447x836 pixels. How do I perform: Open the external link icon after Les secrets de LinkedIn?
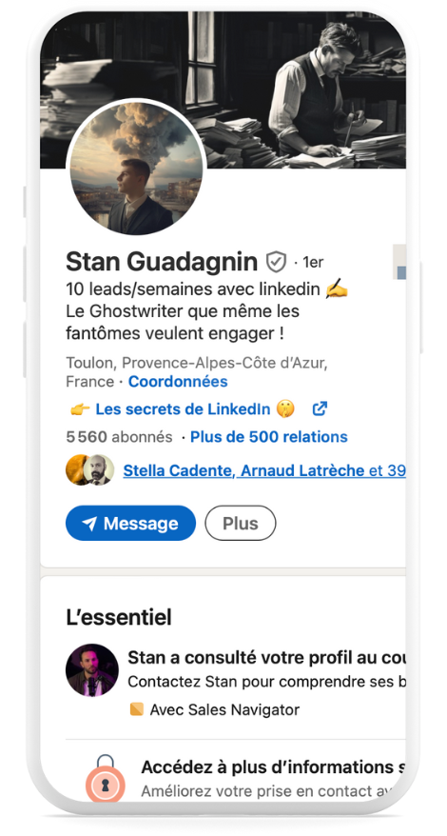pos(320,408)
